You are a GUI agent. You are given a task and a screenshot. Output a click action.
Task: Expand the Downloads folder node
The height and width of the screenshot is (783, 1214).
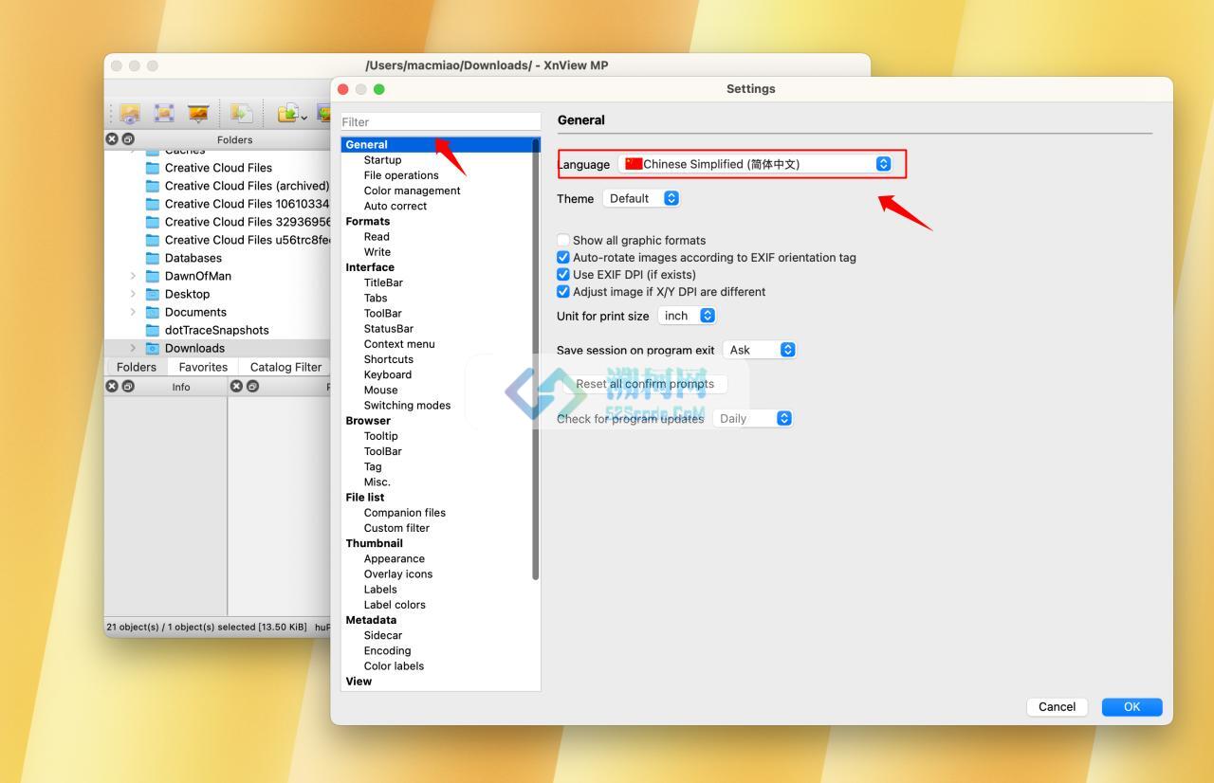pos(133,348)
